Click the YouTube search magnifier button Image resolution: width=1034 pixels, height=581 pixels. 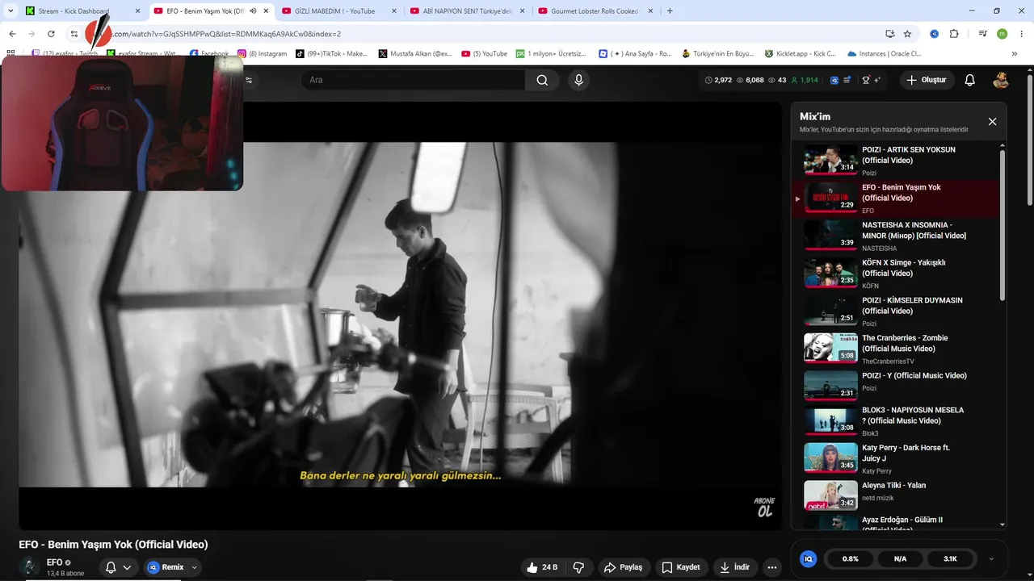(542, 80)
